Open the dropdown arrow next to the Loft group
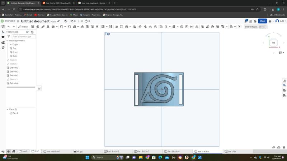This screenshot has width=287, height=161. click(x=57, y=27)
